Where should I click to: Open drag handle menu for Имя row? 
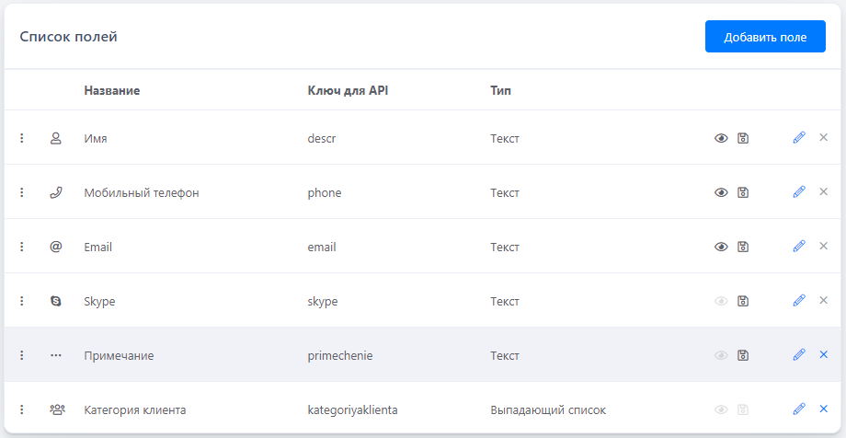click(x=22, y=138)
